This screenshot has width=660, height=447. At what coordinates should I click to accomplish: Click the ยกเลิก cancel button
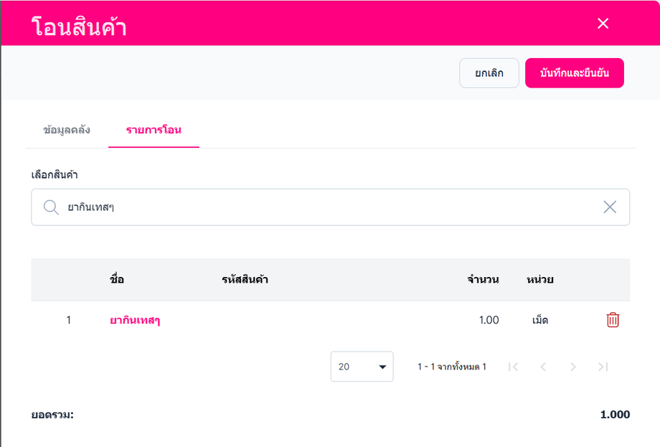(489, 73)
